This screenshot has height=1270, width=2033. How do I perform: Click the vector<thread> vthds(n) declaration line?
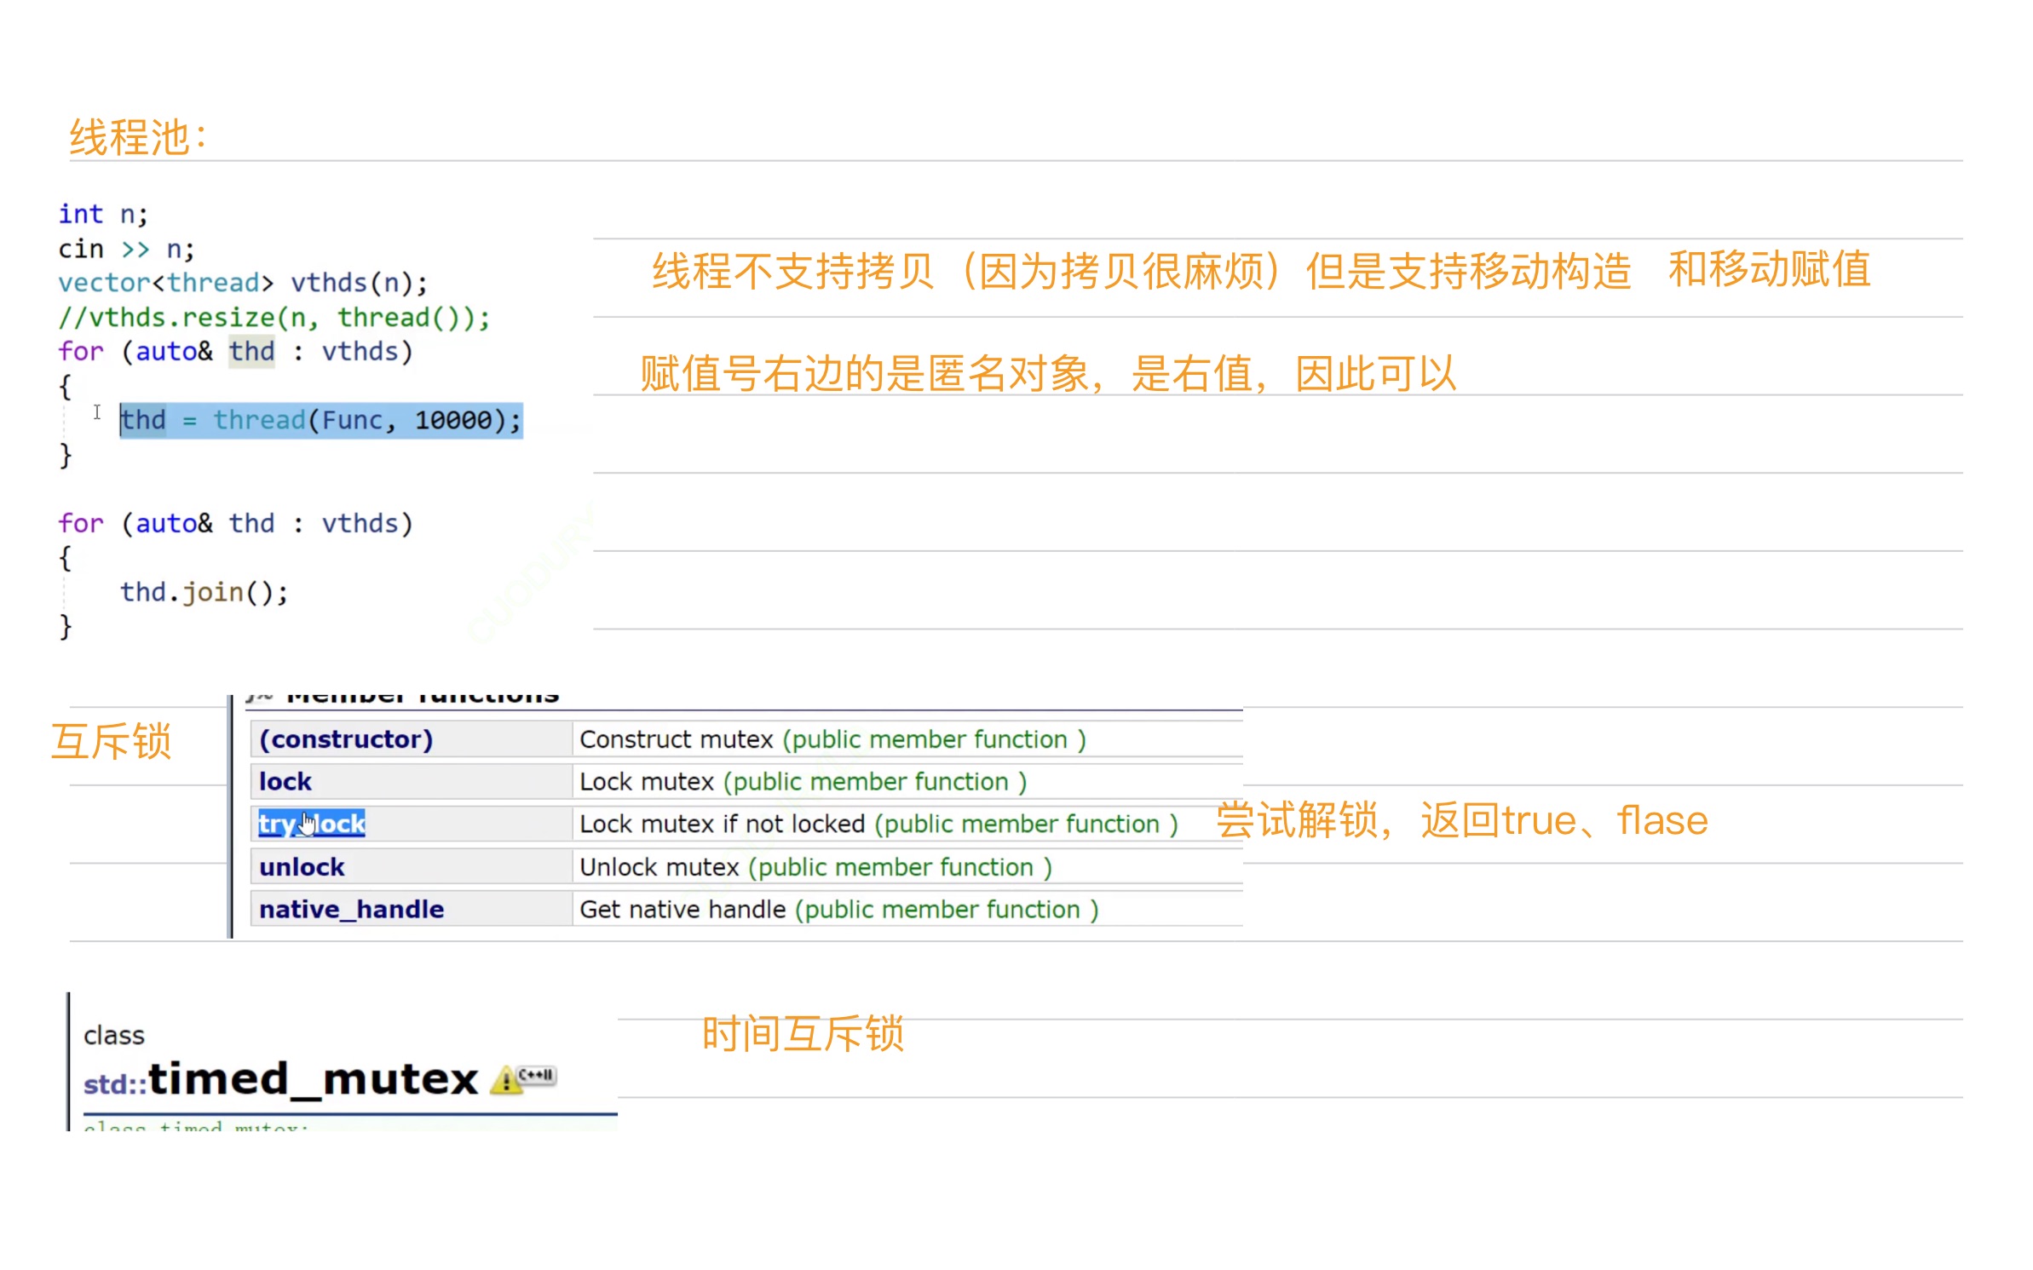click(x=242, y=283)
